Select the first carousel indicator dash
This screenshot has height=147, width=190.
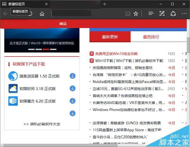[31, 49]
